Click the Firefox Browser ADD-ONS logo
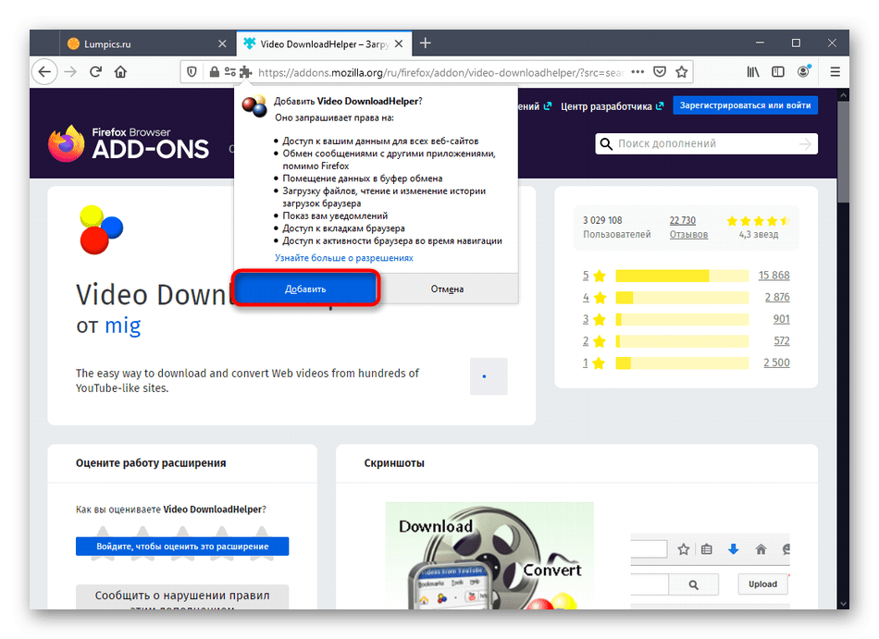Viewport: 879px width, 639px height. (129, 143)
